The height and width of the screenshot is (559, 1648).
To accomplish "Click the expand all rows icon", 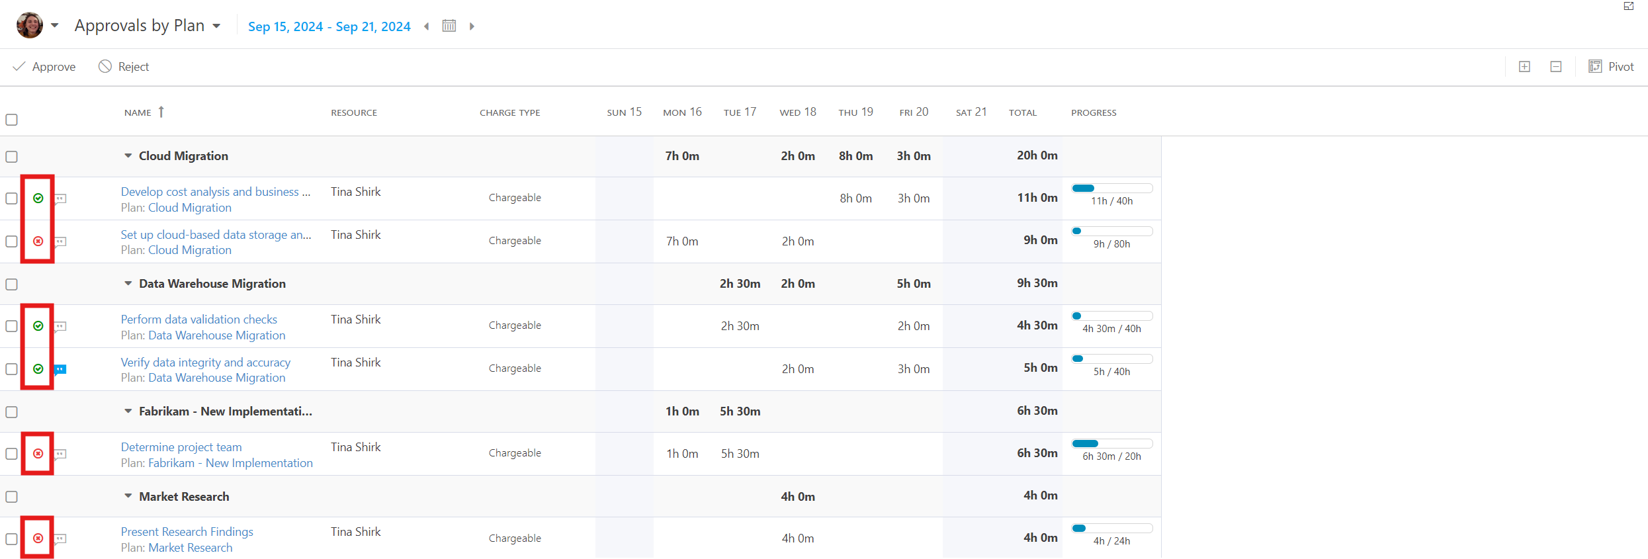I will pyautogui.click(x=1524, y=67).
